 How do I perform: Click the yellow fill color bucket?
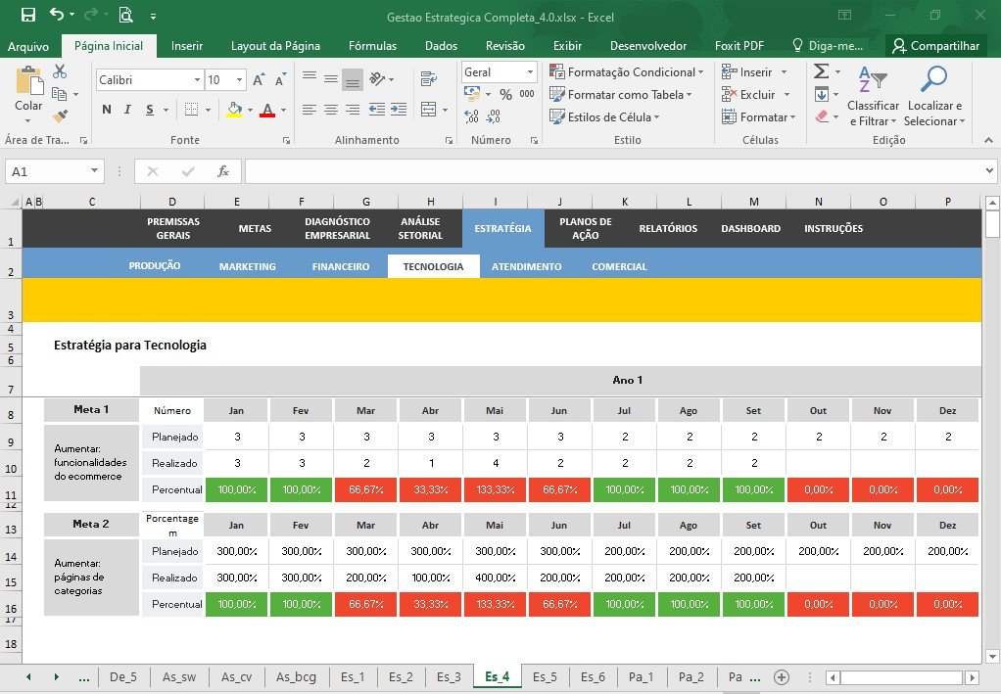(234, 110)
